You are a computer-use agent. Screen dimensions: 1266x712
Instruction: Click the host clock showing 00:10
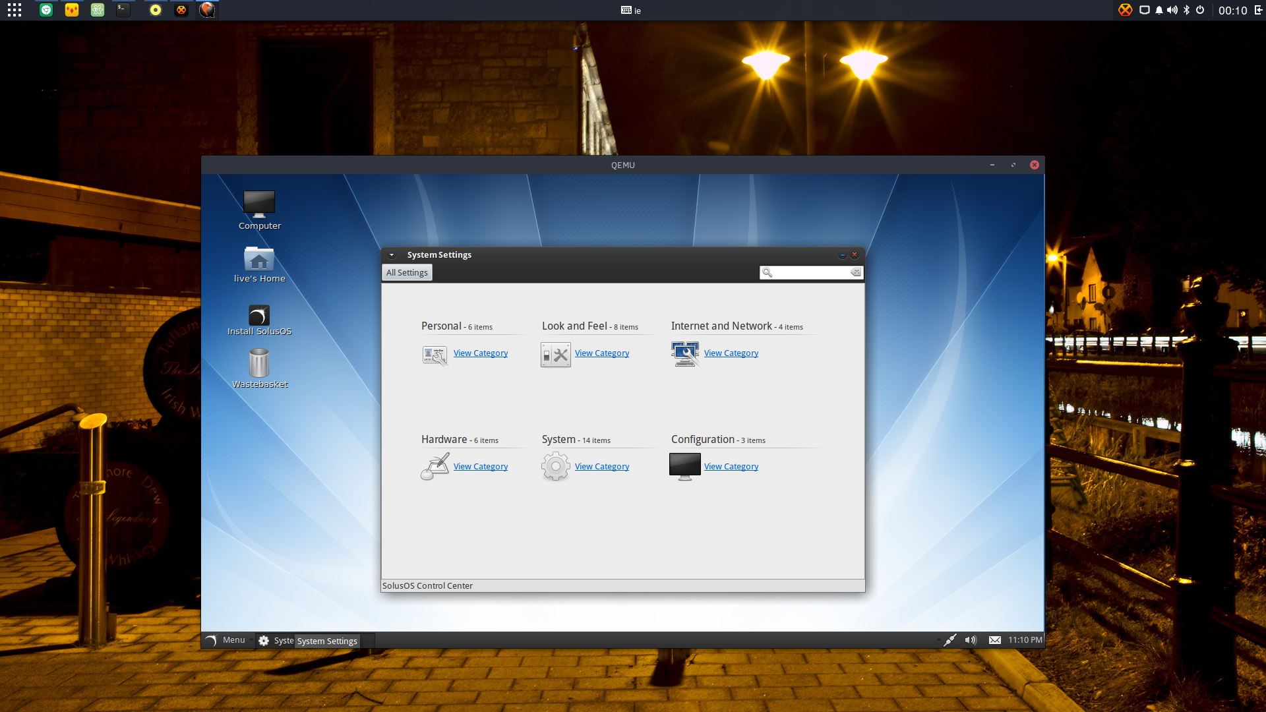pos(1233,11)
